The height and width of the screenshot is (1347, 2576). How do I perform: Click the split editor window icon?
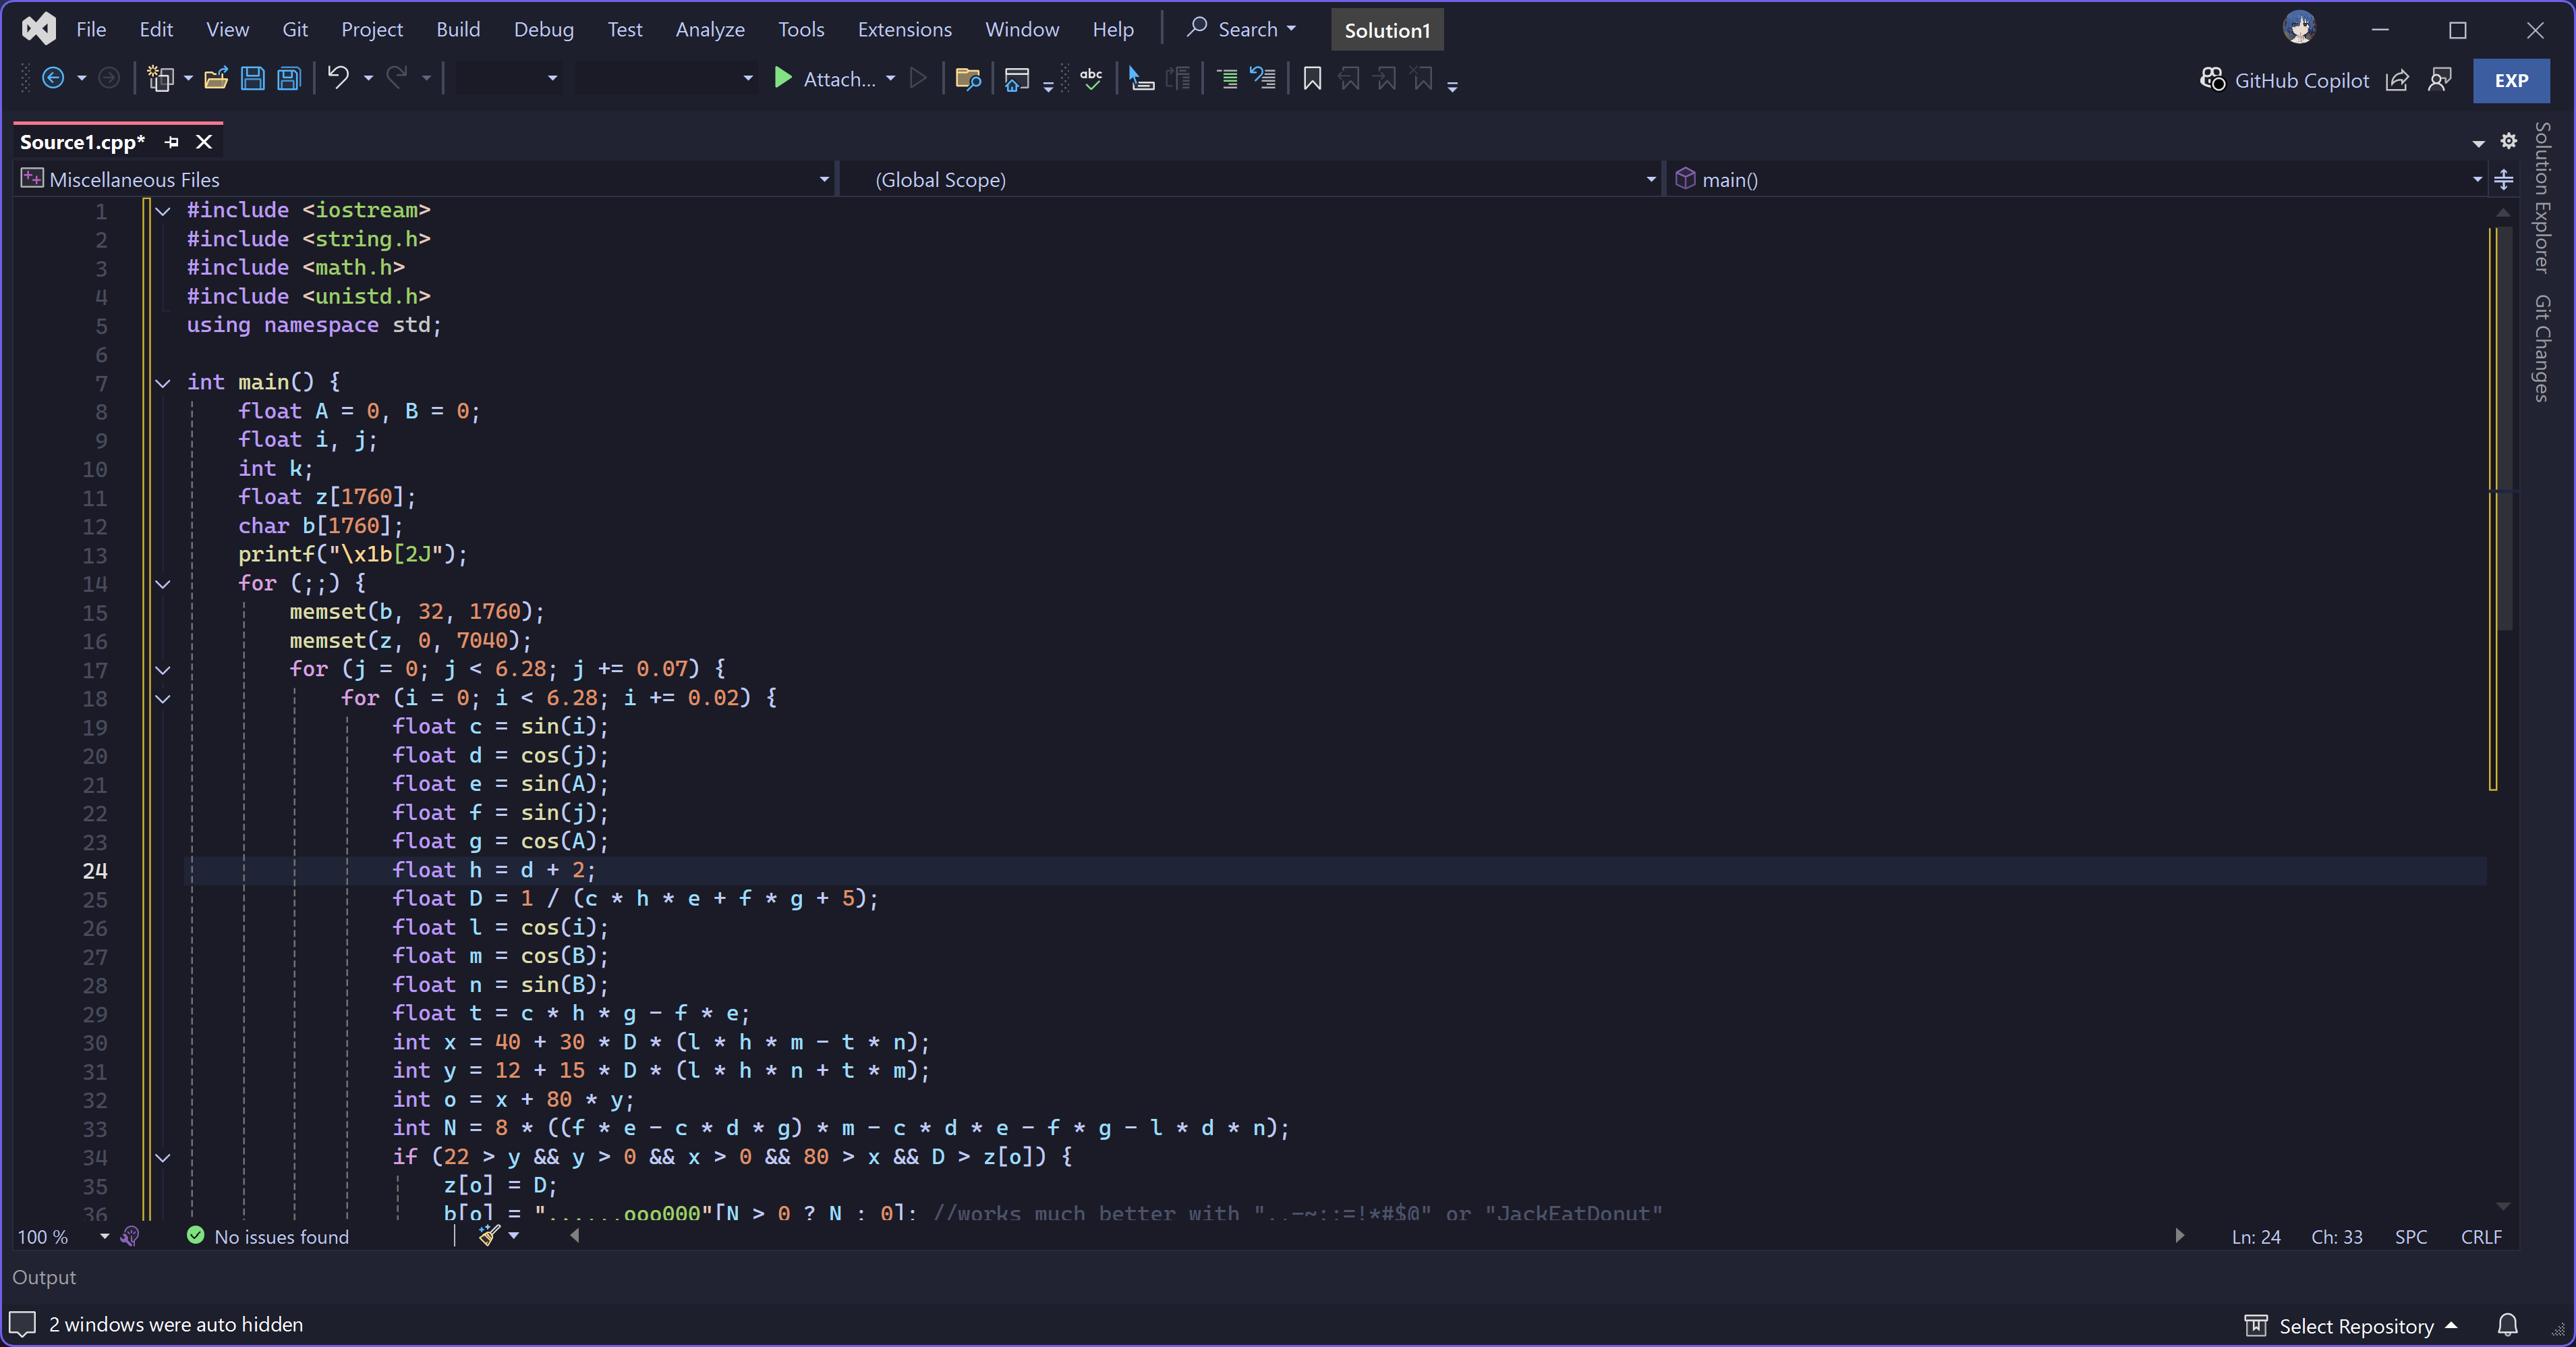(2504, 179)
